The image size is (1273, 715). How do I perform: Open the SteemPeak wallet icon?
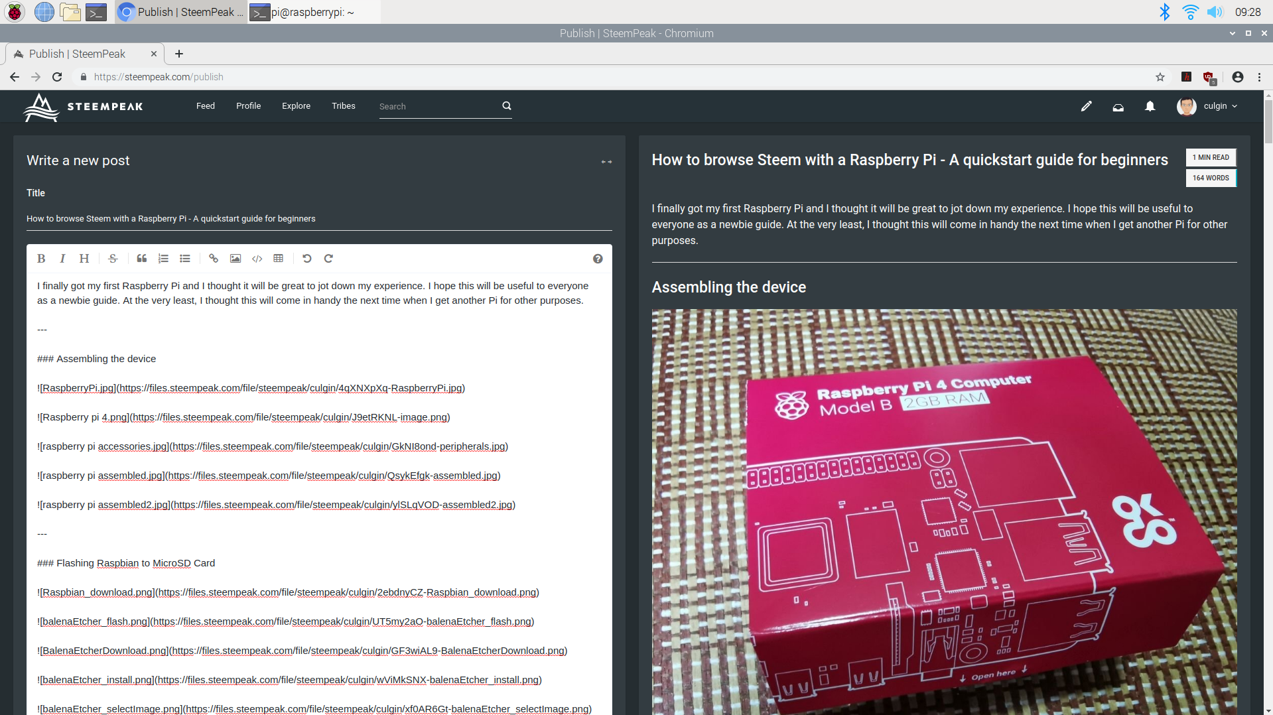1118,106
